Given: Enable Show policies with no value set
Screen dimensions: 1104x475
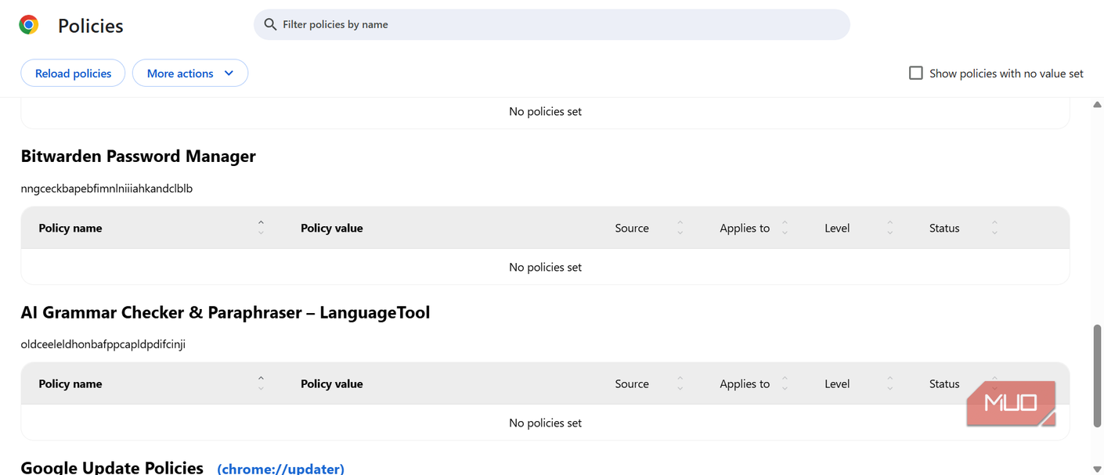Looking at the screenshot, I should (x=915, y=73).
